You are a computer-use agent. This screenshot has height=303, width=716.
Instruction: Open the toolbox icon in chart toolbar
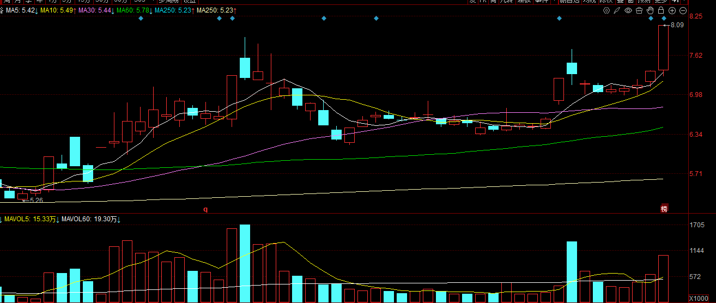pos(639,10)
